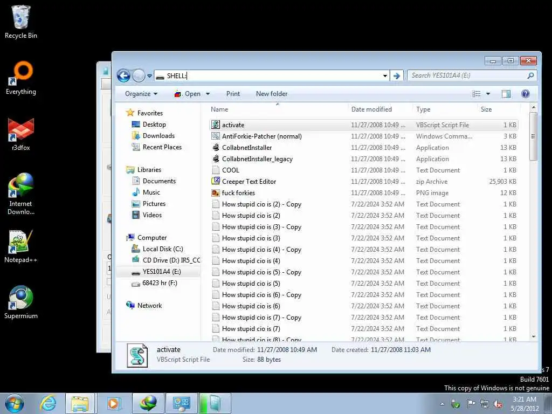552x414 pixels.
Task: Open the Organize dropdown menu
Action: [x=141, y=94]
